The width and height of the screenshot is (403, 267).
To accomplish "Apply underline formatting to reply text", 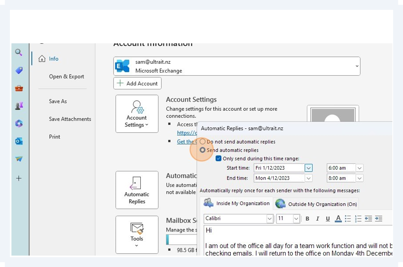I will coord(328,219).
